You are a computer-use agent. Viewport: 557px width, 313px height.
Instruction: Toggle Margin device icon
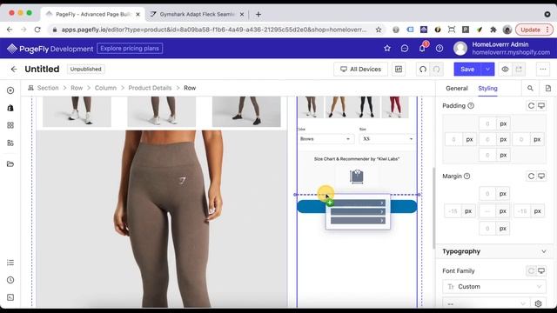coord(541,176)
